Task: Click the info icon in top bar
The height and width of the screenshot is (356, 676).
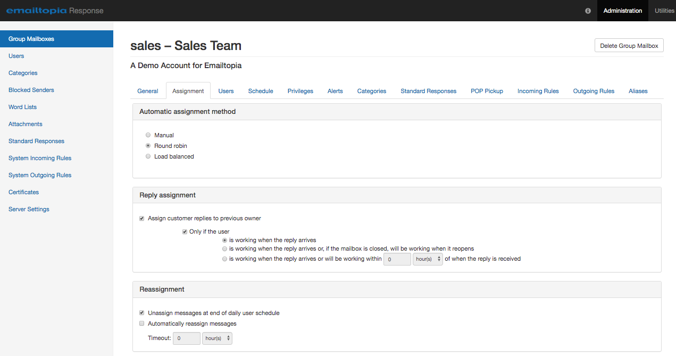Action: (x=588, y=11)
